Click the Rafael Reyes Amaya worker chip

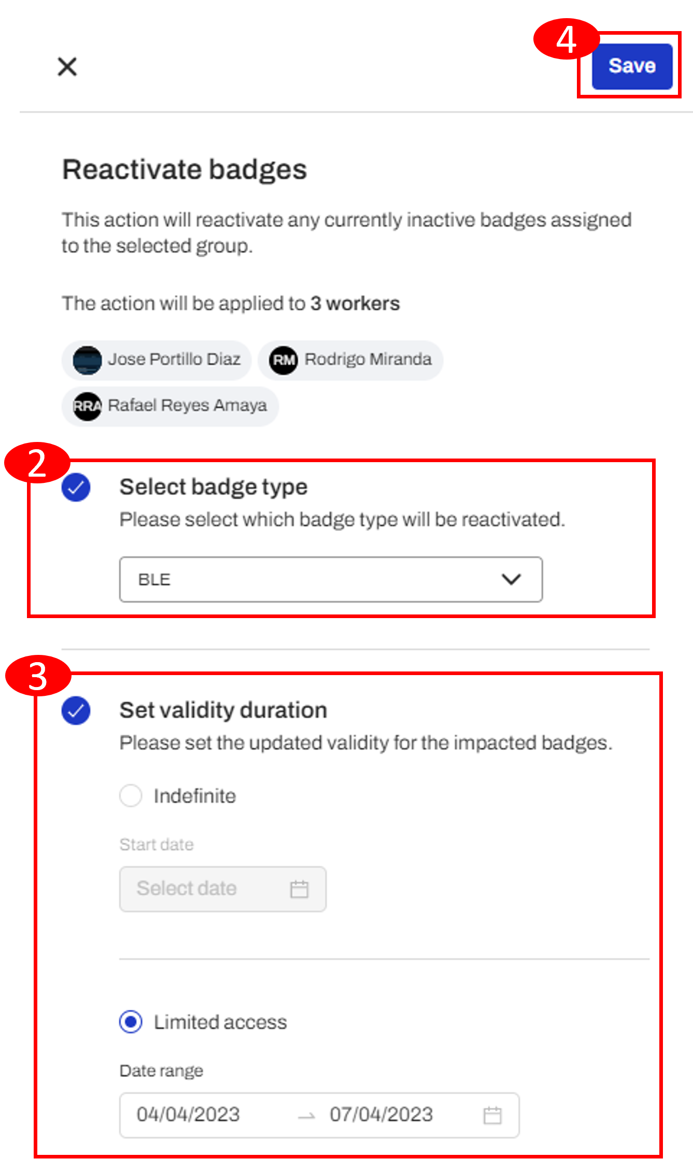click(170, 406)
